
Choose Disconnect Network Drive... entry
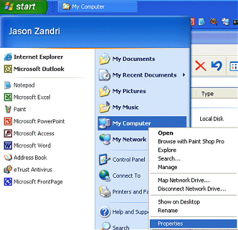click(x=192, y=189)
